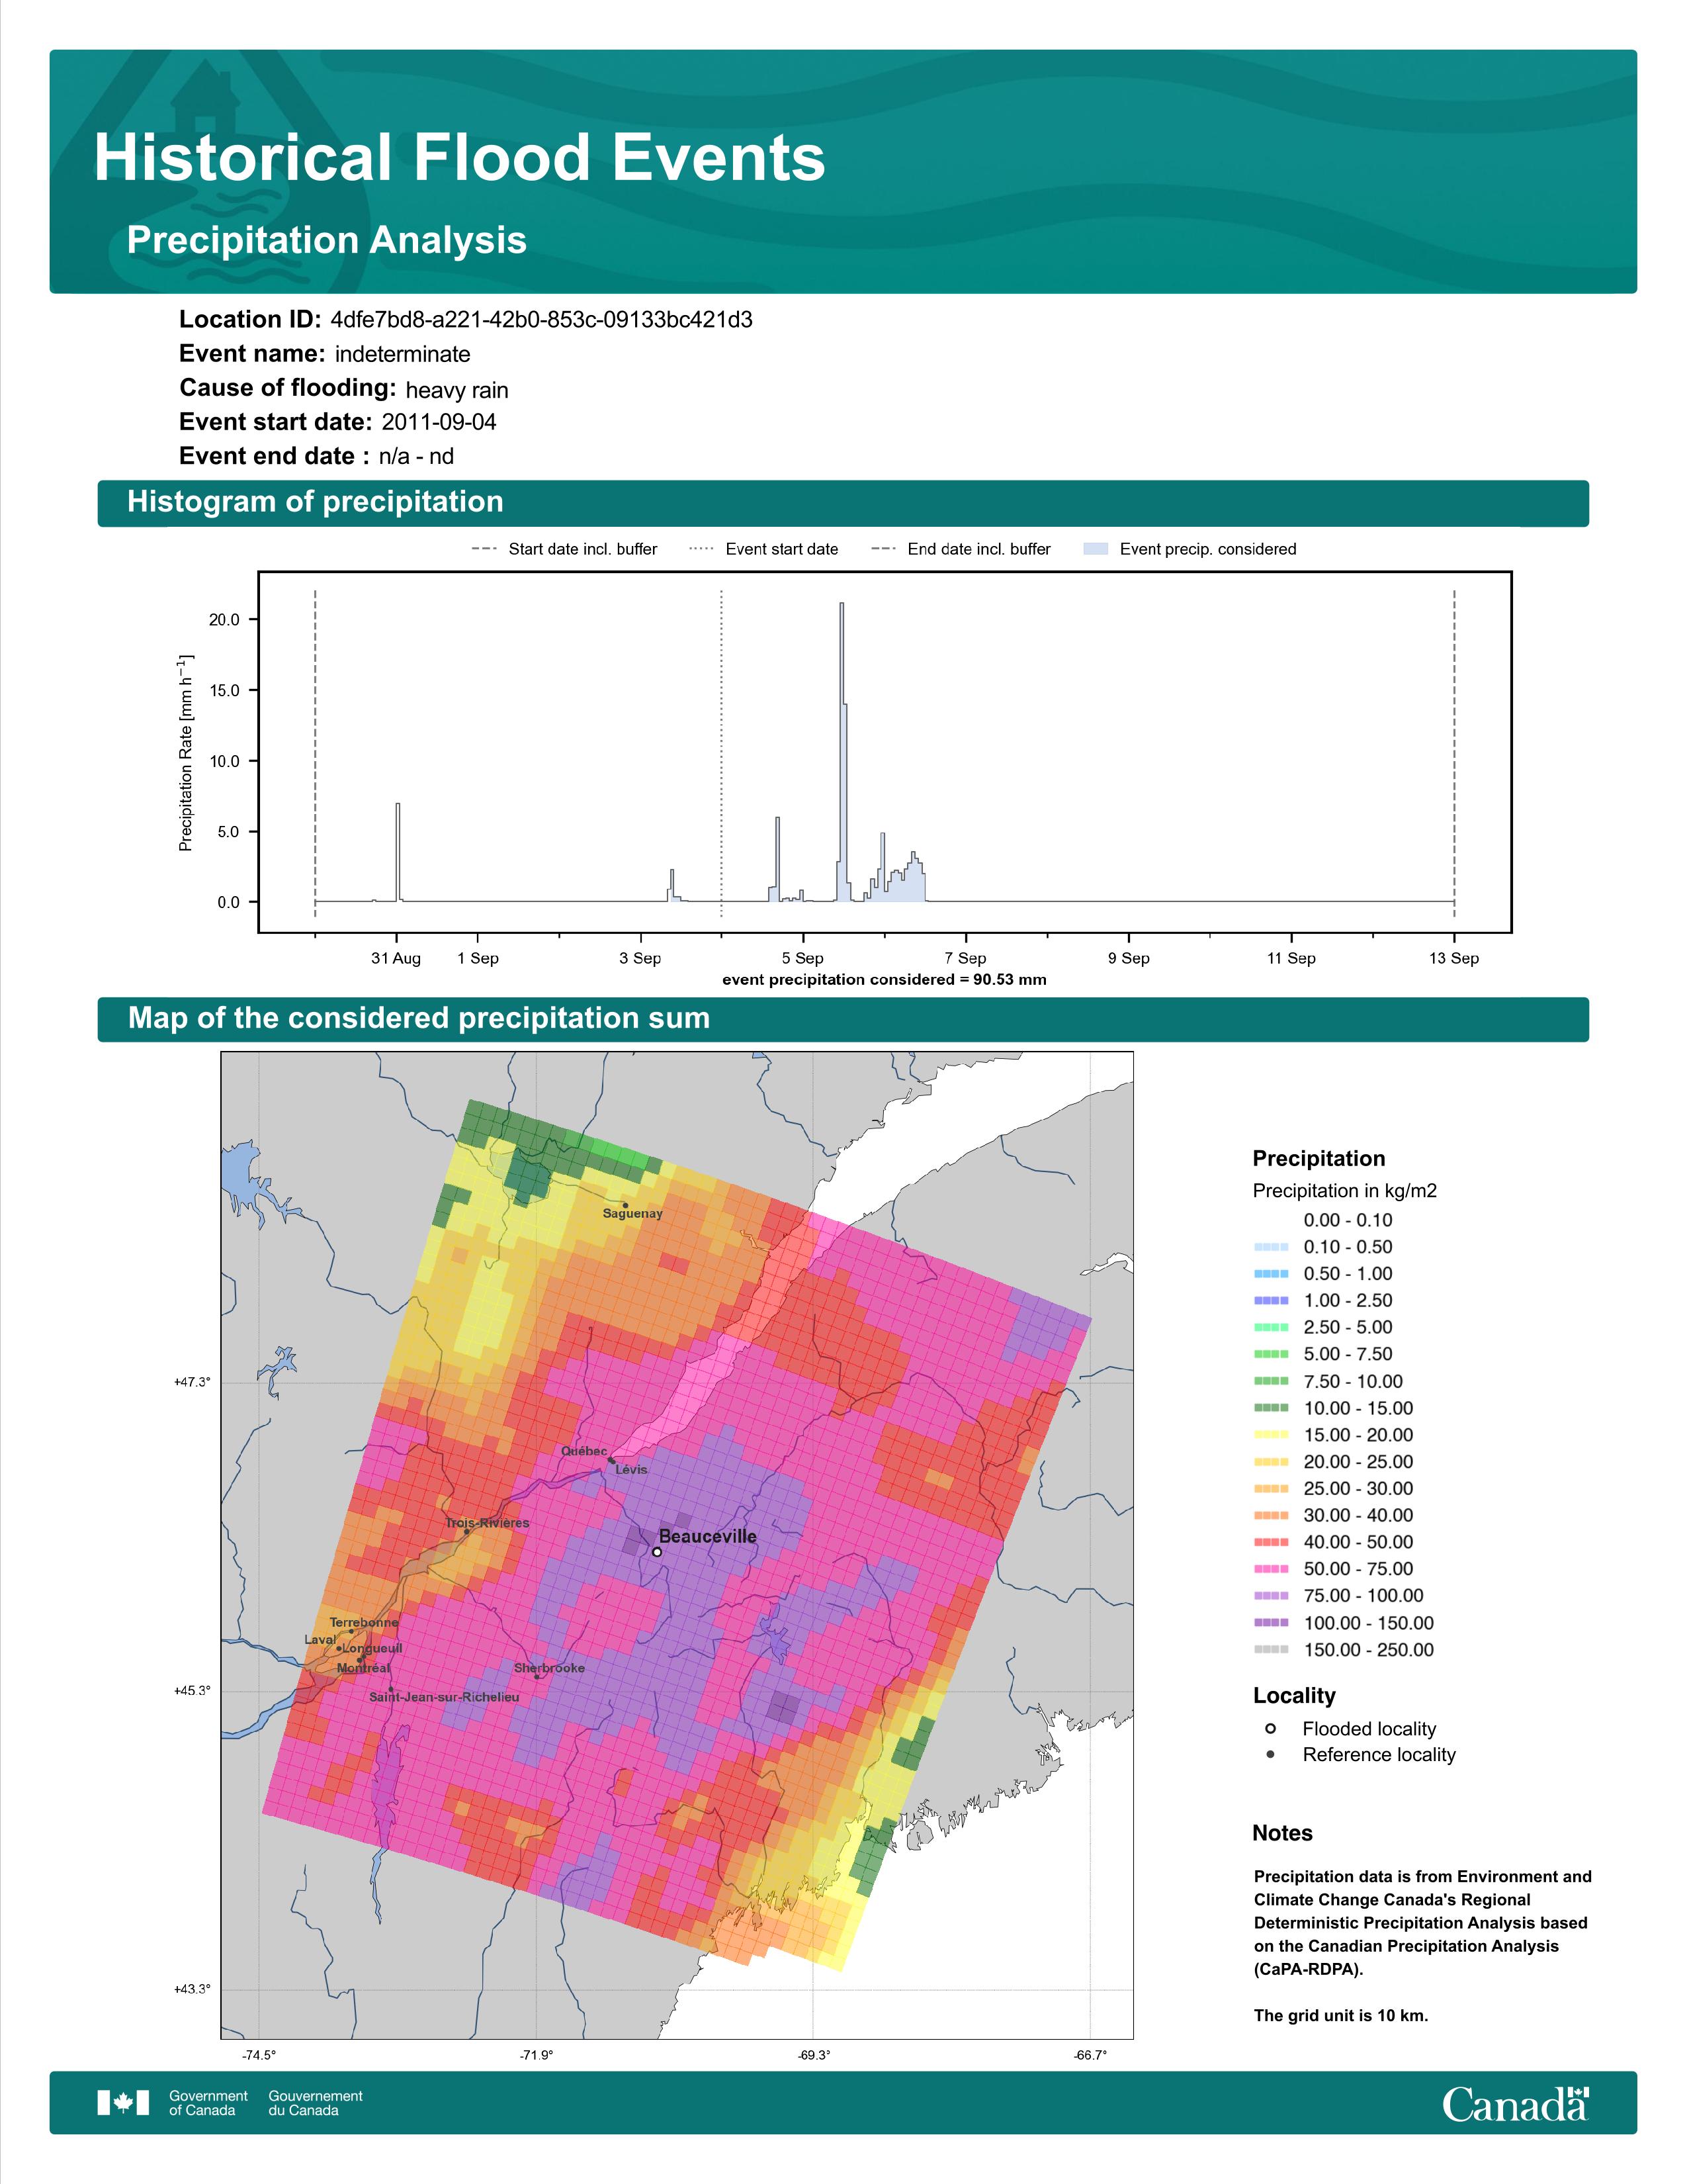Click the event start date 2011-09-04
The image size is (1687, 2184).
pyautogui.click(x=439, y=422)
